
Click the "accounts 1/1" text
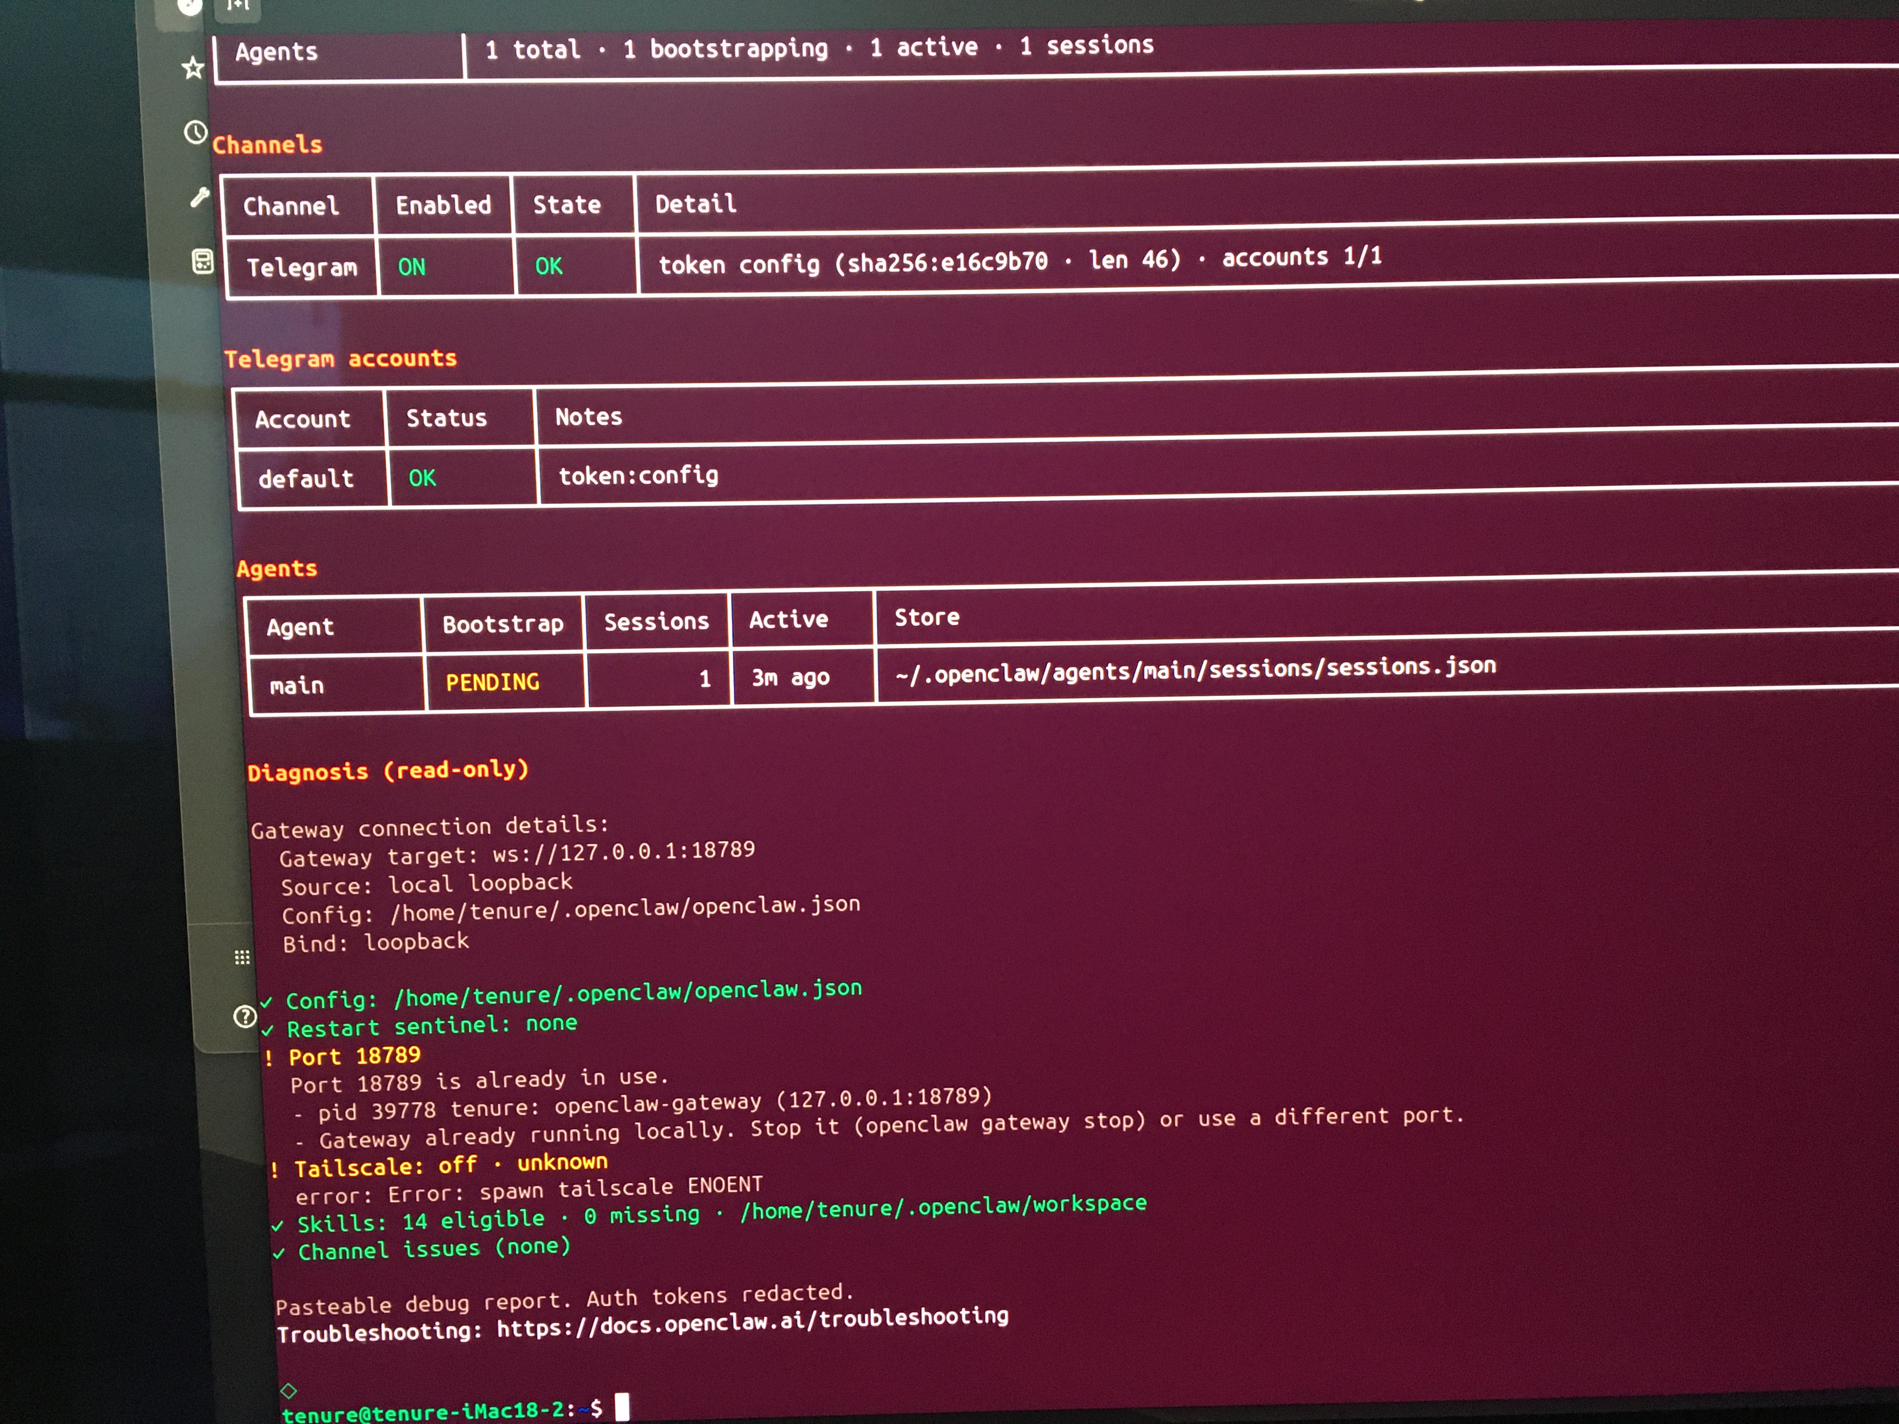tap(1301, 257)
